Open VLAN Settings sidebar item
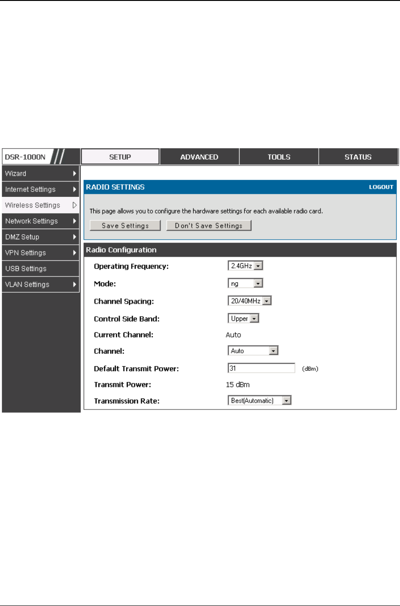This screenshot has width=400, height=606. pos(40,284)
